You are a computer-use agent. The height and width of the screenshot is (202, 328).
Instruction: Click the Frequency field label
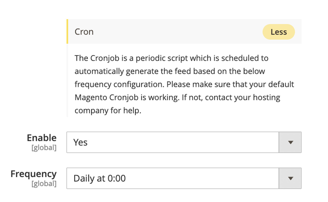[34, 174]
